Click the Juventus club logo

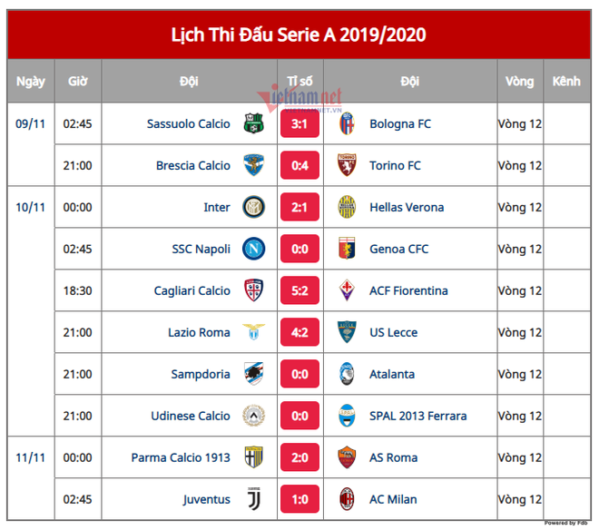pyautogui.click(x=253, y=500)
